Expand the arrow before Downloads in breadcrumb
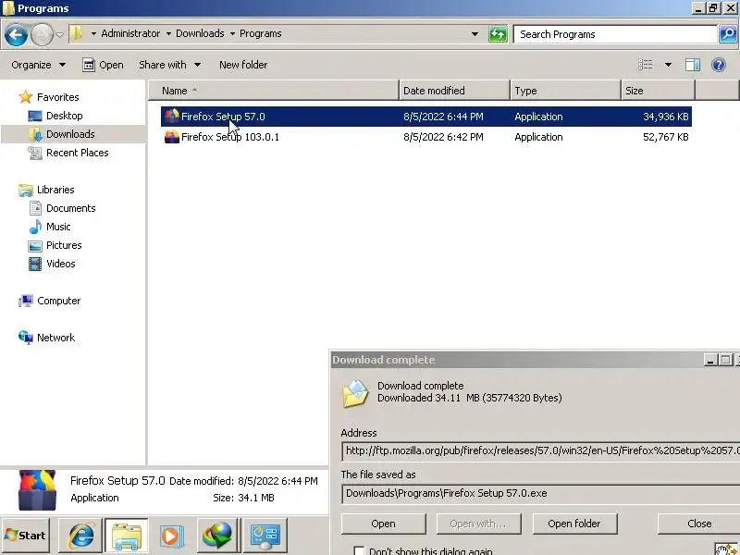The width and height of the screenshot is (740, 555). click(x=168, y=33)
